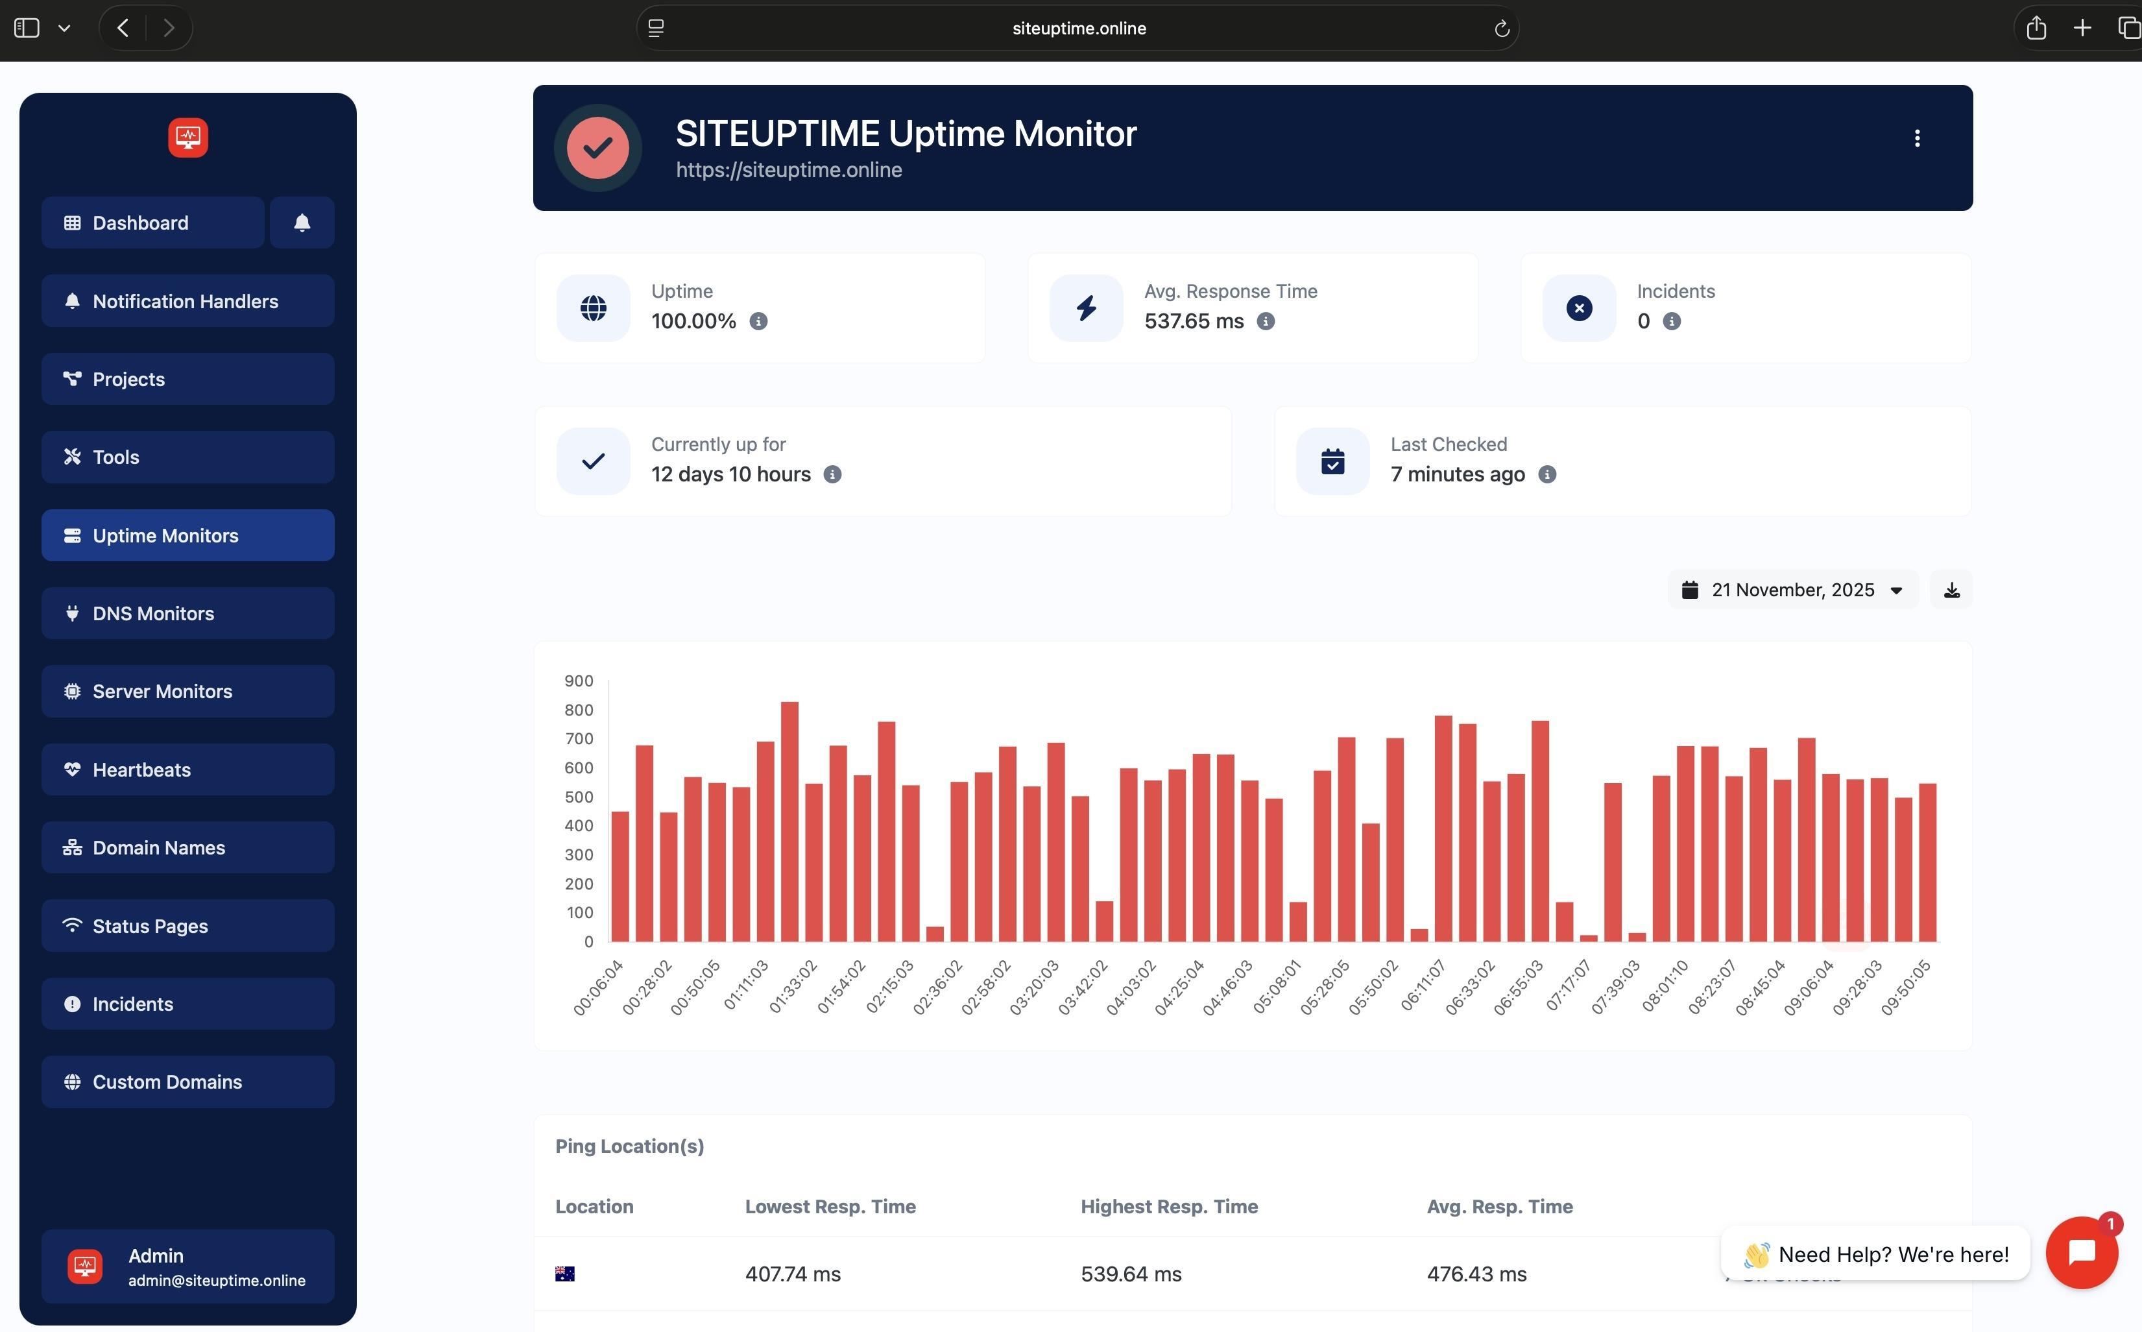Open the monitor options three-dot menu

[x=1918, y=138]
